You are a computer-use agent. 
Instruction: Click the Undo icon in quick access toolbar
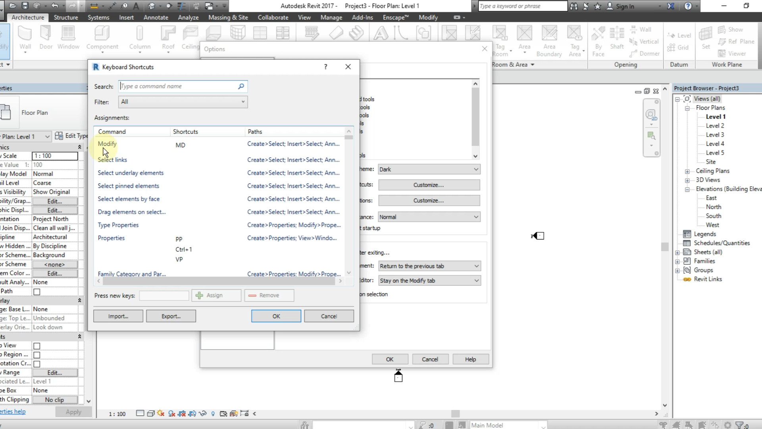pos(55,6)
